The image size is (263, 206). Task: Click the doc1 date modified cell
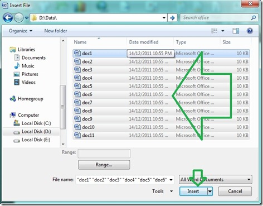click(150, 54)
